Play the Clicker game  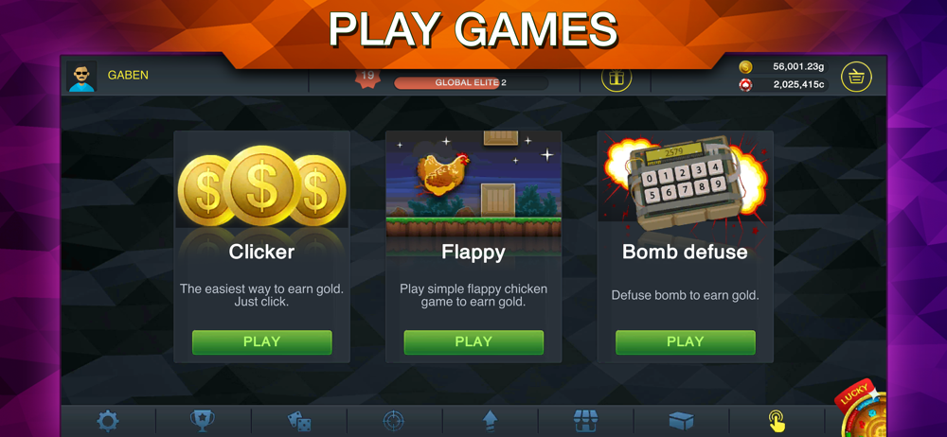coord(262,342)
